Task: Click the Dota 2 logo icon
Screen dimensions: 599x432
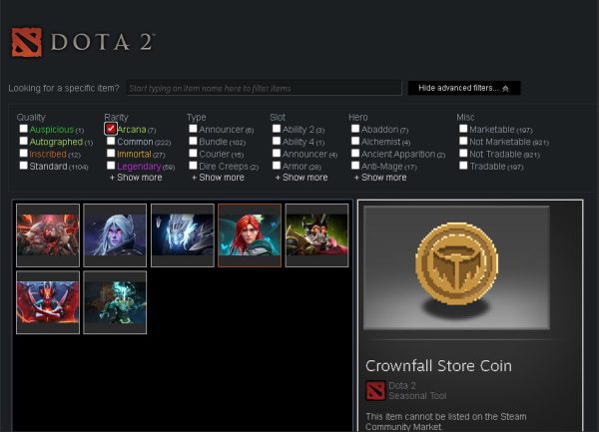Action: pyautogui.click(x=26, y=42)
